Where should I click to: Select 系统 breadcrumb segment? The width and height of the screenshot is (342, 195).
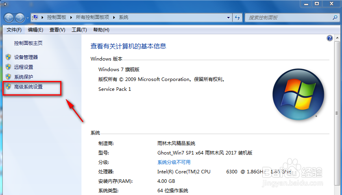(124, 17)
